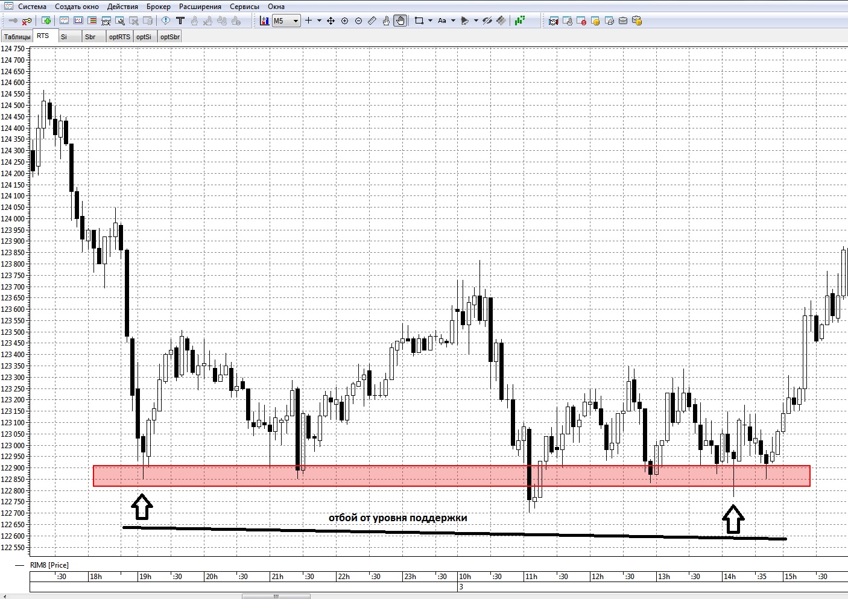Click the blue exclamation alert icon

point(166,21)
